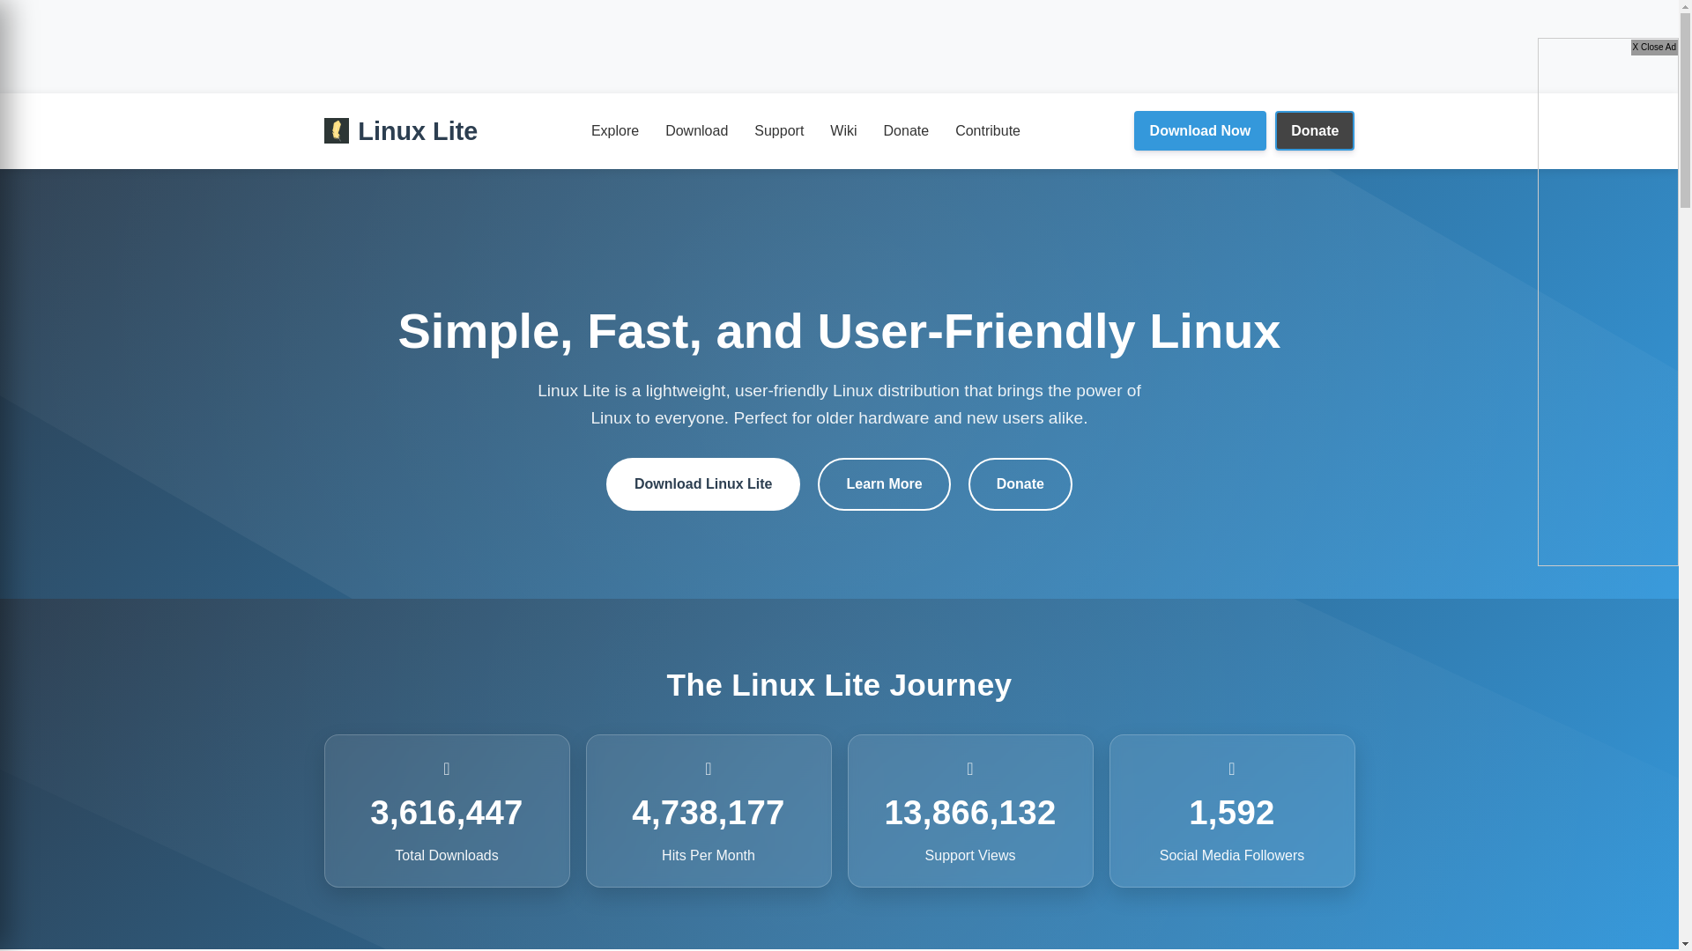Open the Download nav menu
Screen dimensions: 1692x951
tap(696, 131)
